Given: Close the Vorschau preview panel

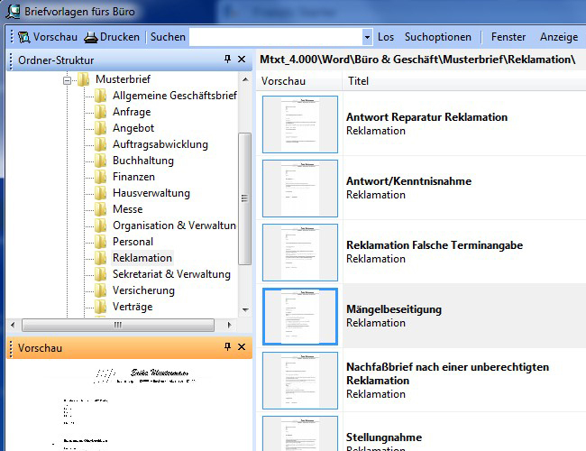Looking at the screenshot, I should [x=242, y=346].
